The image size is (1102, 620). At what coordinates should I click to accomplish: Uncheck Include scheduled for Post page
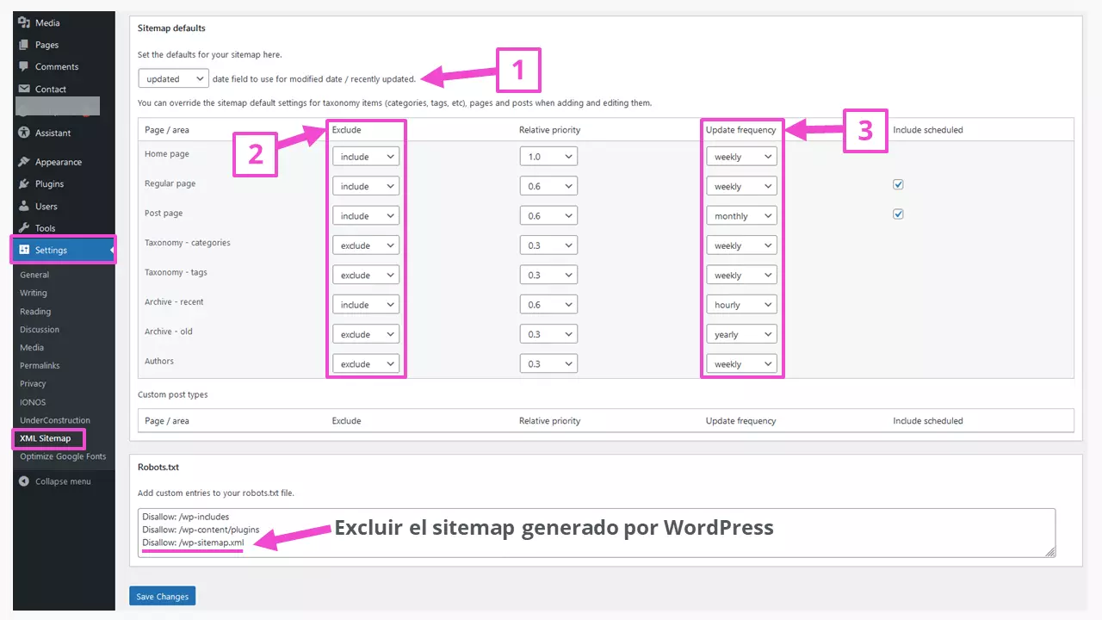pos(898,214)
